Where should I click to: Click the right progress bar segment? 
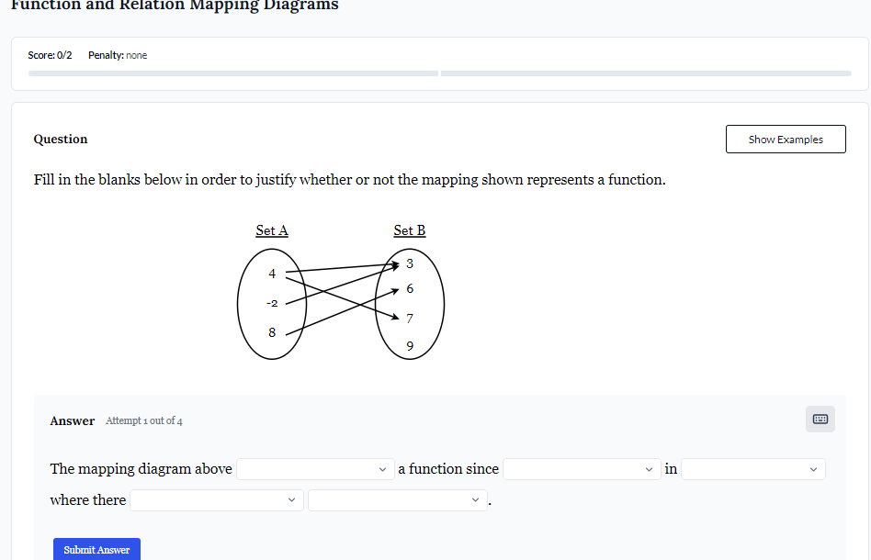coord(646,72)
